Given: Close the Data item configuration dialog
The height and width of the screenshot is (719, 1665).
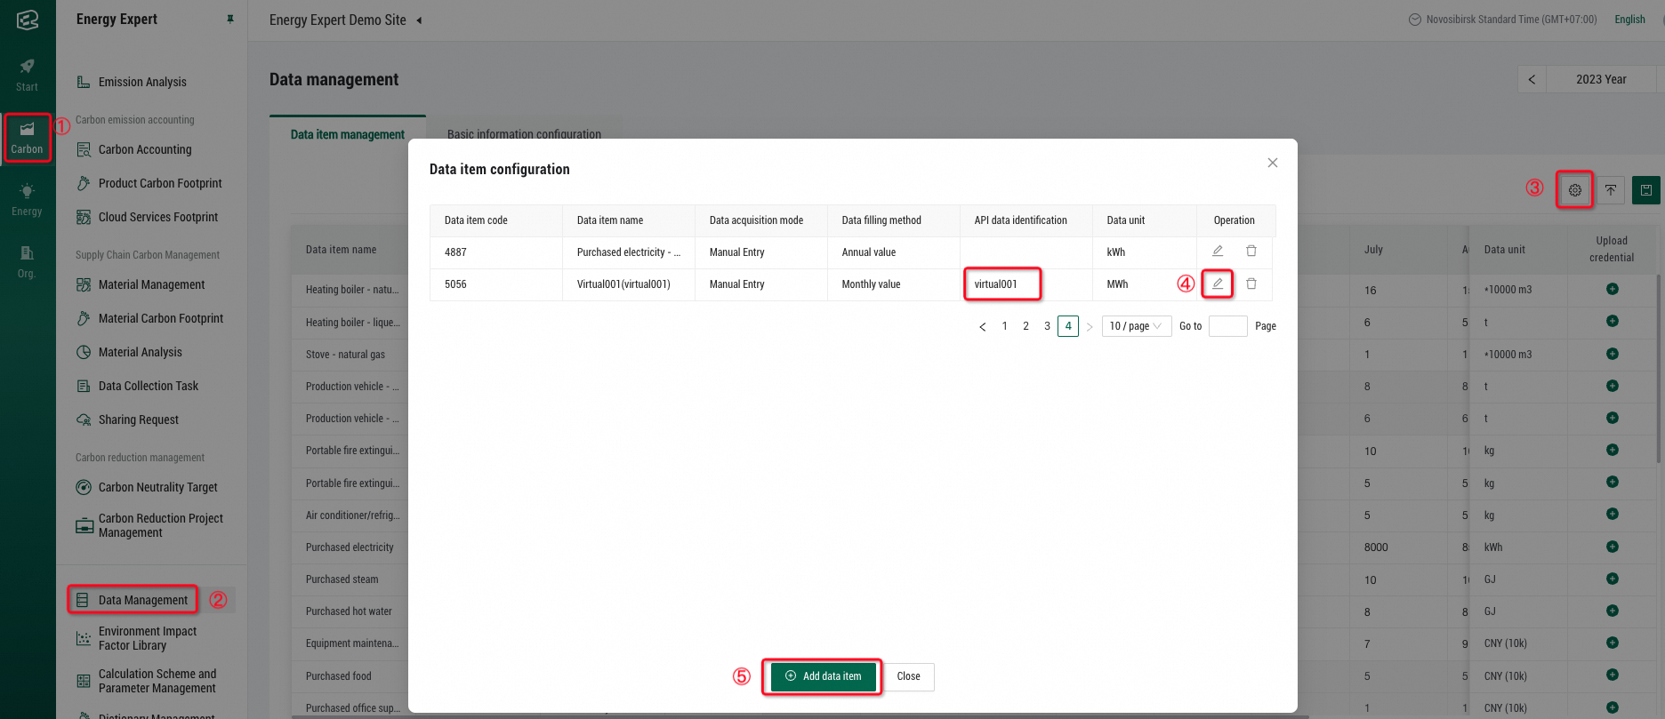Looking at the screenshot, I should (x=1273, y=163).
